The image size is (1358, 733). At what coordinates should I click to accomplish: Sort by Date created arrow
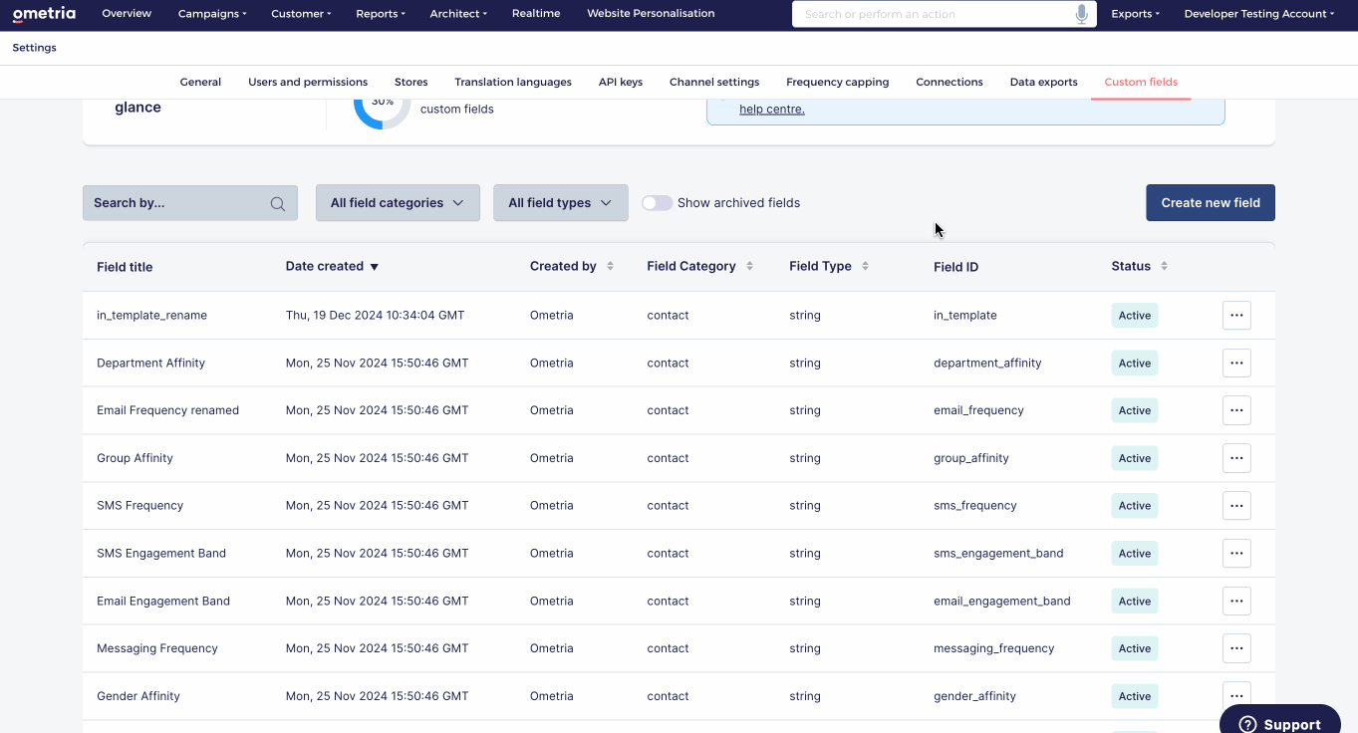(375, 267)
